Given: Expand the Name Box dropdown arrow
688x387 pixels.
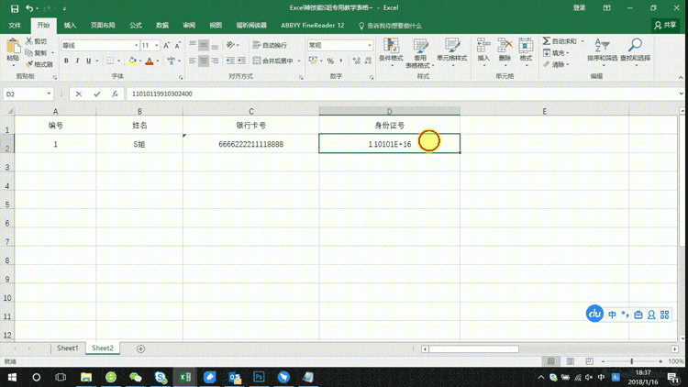Looking at the screenshot, I should point(49,94).
